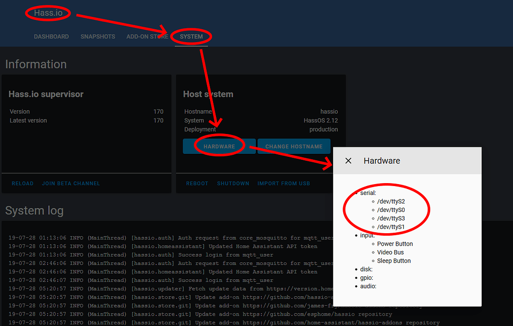Viewport: 513px width, 326px height.
Task: Click the Sleep Button input entry
Action: (x=394, y=261)
